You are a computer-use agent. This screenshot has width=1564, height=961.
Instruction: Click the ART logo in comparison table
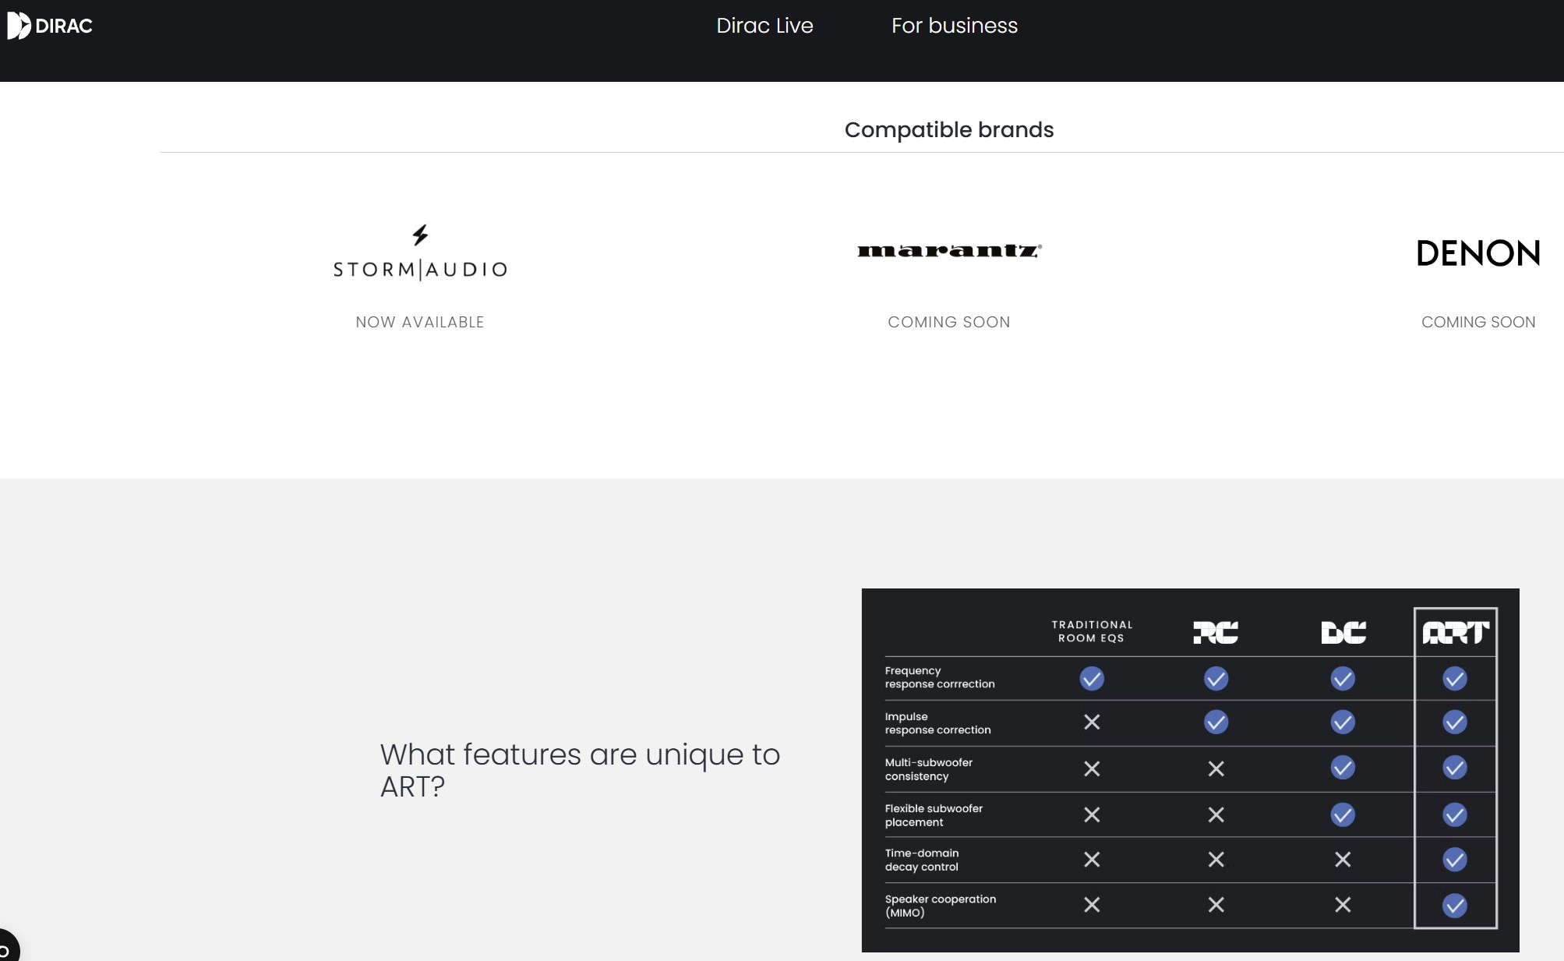pos(1455,632)
